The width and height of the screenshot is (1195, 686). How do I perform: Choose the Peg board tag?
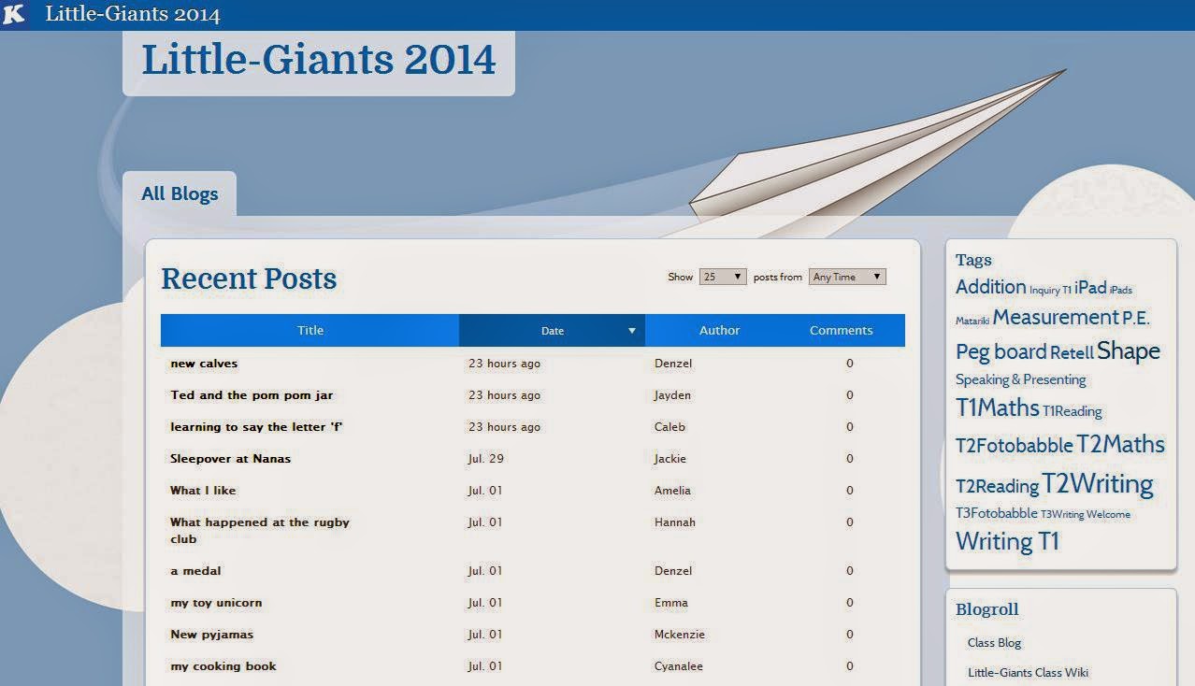coord(1001,351)
